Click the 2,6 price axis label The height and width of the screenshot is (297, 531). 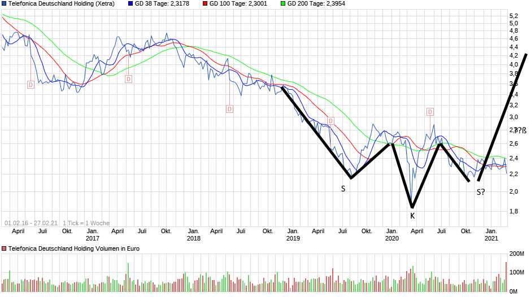coord(513,143)
